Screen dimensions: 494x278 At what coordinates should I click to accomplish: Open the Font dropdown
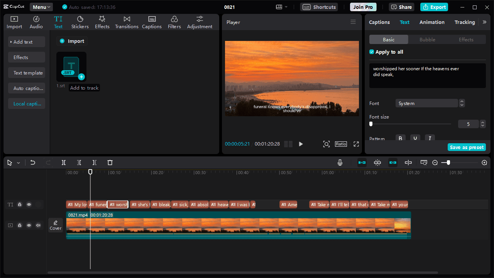point(426,103)
